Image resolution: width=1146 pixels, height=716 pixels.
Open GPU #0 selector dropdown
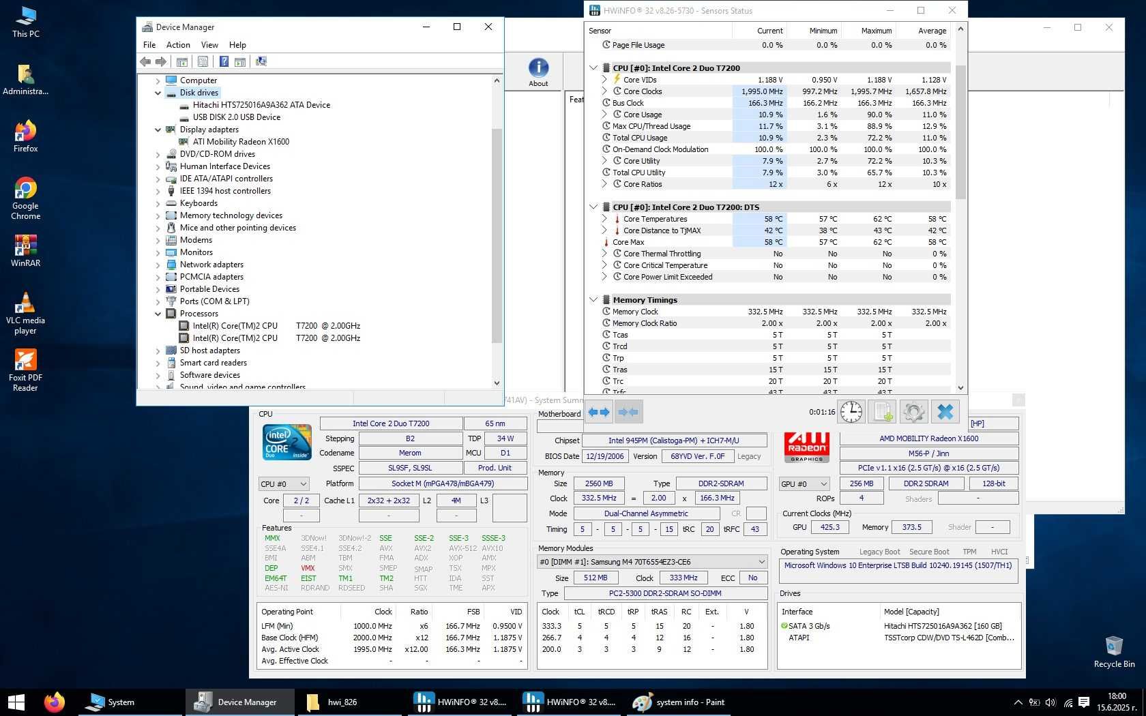point(804,484)
